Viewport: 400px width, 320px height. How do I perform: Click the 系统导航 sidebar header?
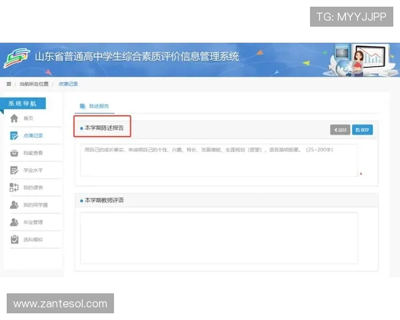23,103
